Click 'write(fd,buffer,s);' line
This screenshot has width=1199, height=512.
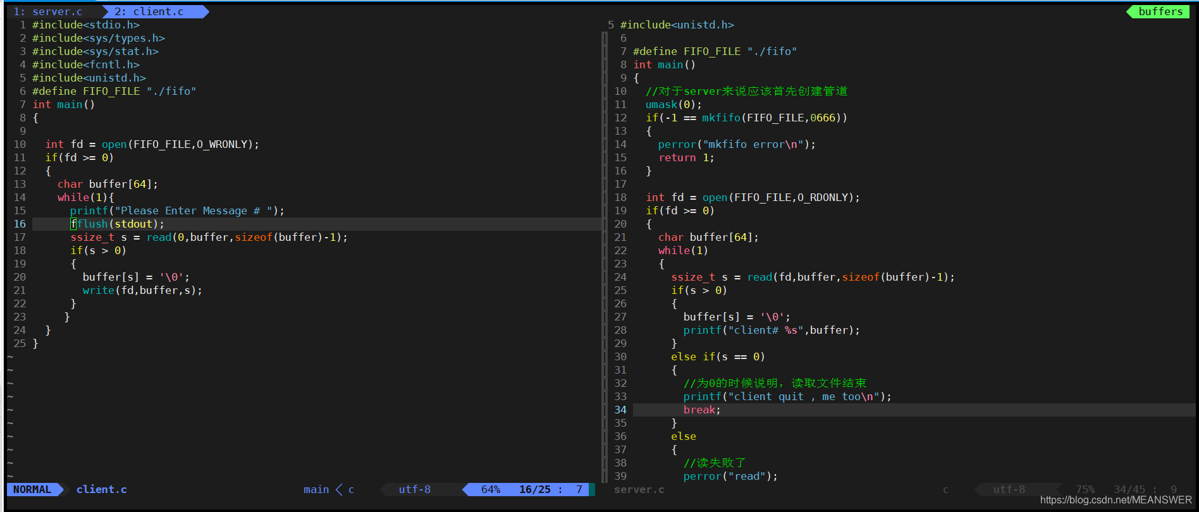pyautogui.click(x=142, y=290)
